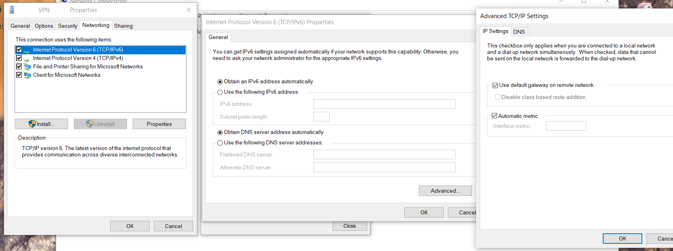This screenshot has width=673, height=251.
Task: Select Obtain an IPv6 address automatically
Action: pos(220,82)
